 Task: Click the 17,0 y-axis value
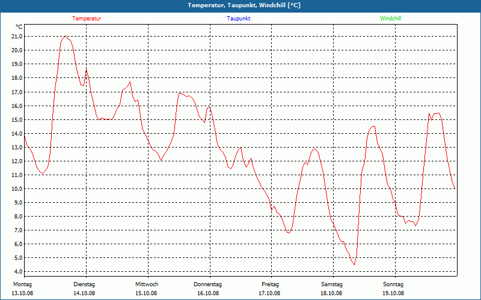tap(17, 92)
